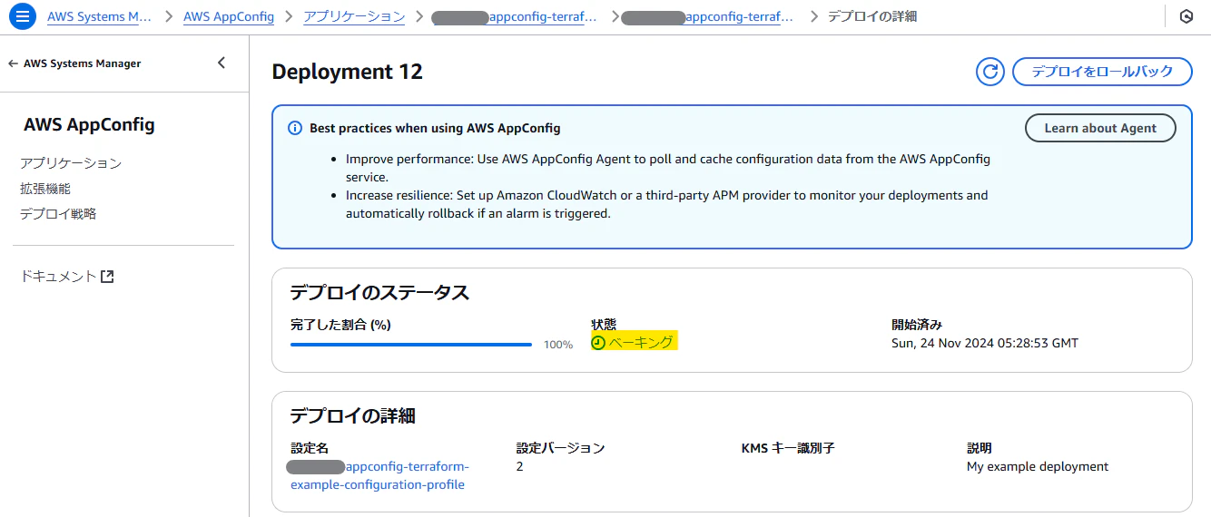Open the アプリケーション breadcrumb link
The width and height of the screenshot is (1211, 517).
click(x=354, y=16)
